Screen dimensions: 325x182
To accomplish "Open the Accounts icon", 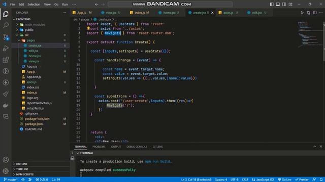I will pyautogui.click(x=6, y=160).
